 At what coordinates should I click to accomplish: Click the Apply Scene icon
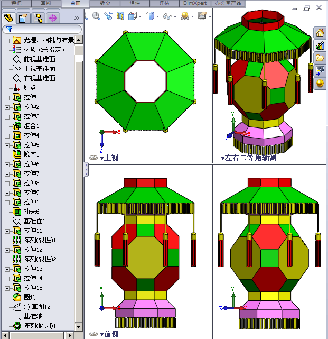click(x=185, y=16)
